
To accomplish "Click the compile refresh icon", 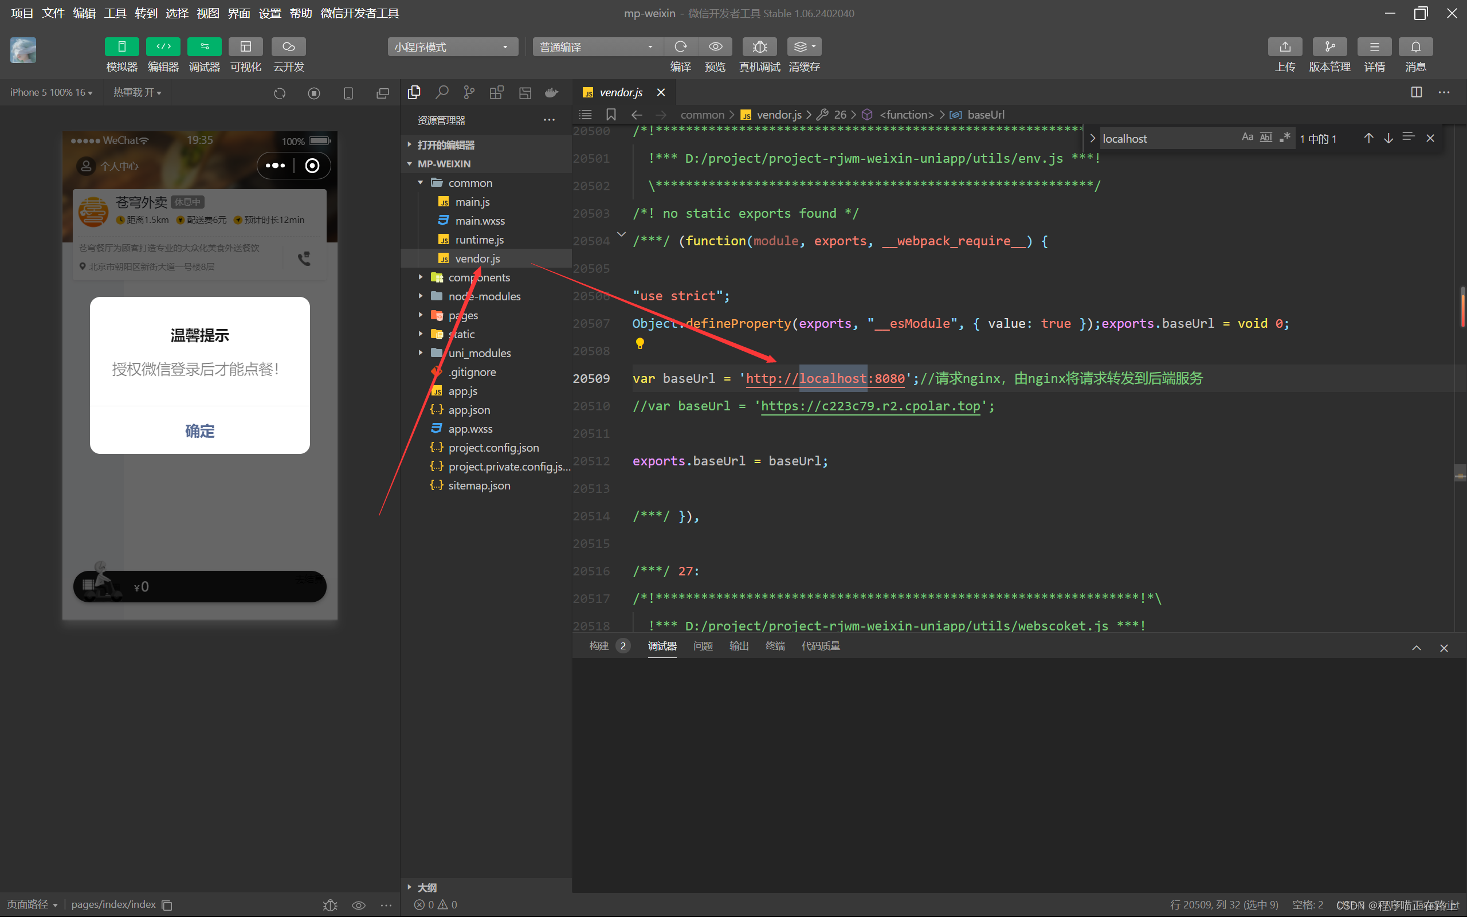I will tap(680, 46).
